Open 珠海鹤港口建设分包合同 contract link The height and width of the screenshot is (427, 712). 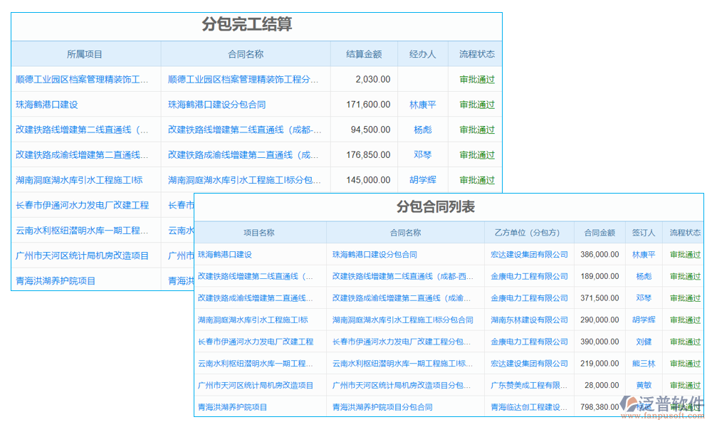coord(376,254)
